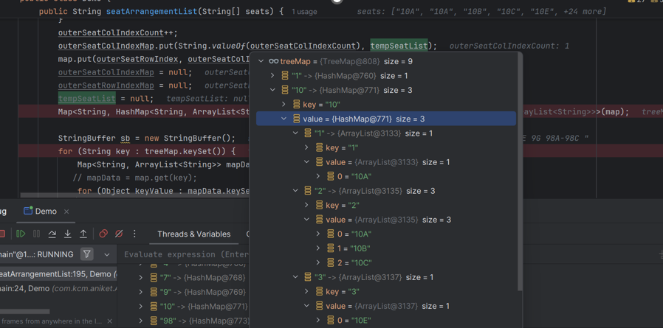This screenshot has width=663, height=328.
Task: Open View Breakpoints dialog icon
Action: point(103,234)
